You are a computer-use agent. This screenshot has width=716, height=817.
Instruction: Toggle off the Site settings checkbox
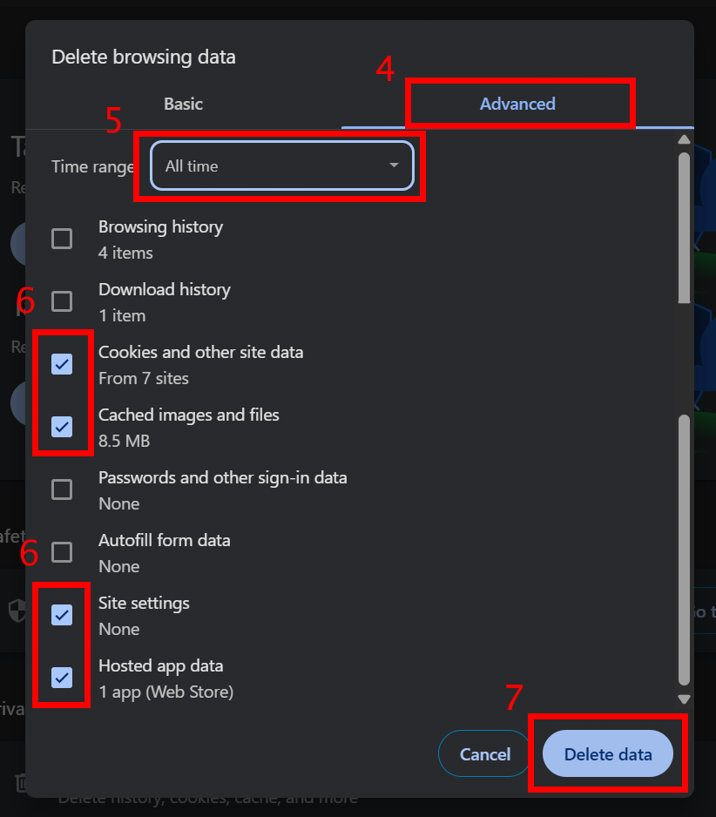[x=62, y=615]
